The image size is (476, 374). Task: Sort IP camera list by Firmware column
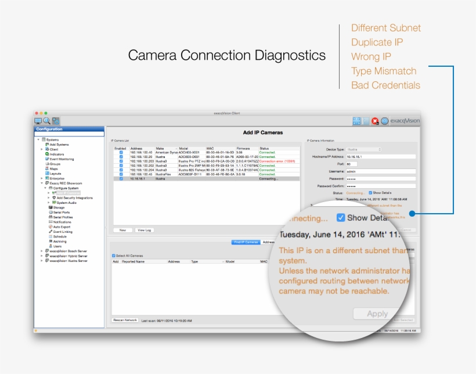(247, 149)
